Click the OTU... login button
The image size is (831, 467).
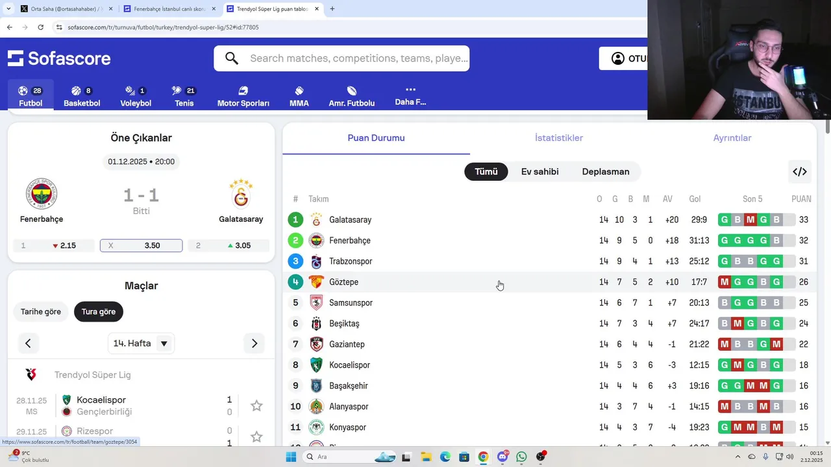[x=625, y=58]
